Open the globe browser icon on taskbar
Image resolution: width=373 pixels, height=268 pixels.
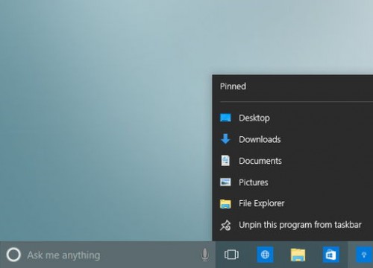point(265,255)
